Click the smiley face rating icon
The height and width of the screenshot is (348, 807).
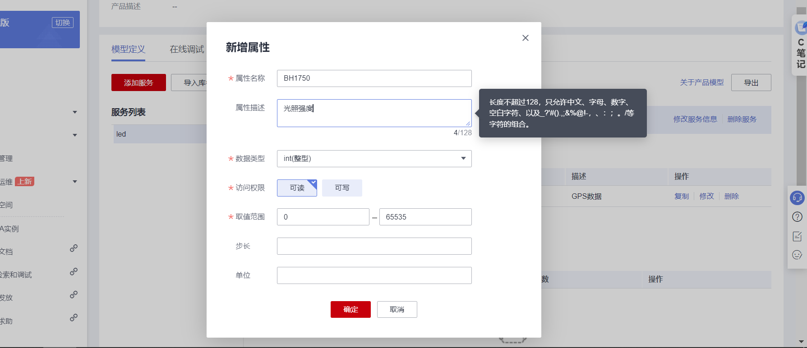pos(797,255)
